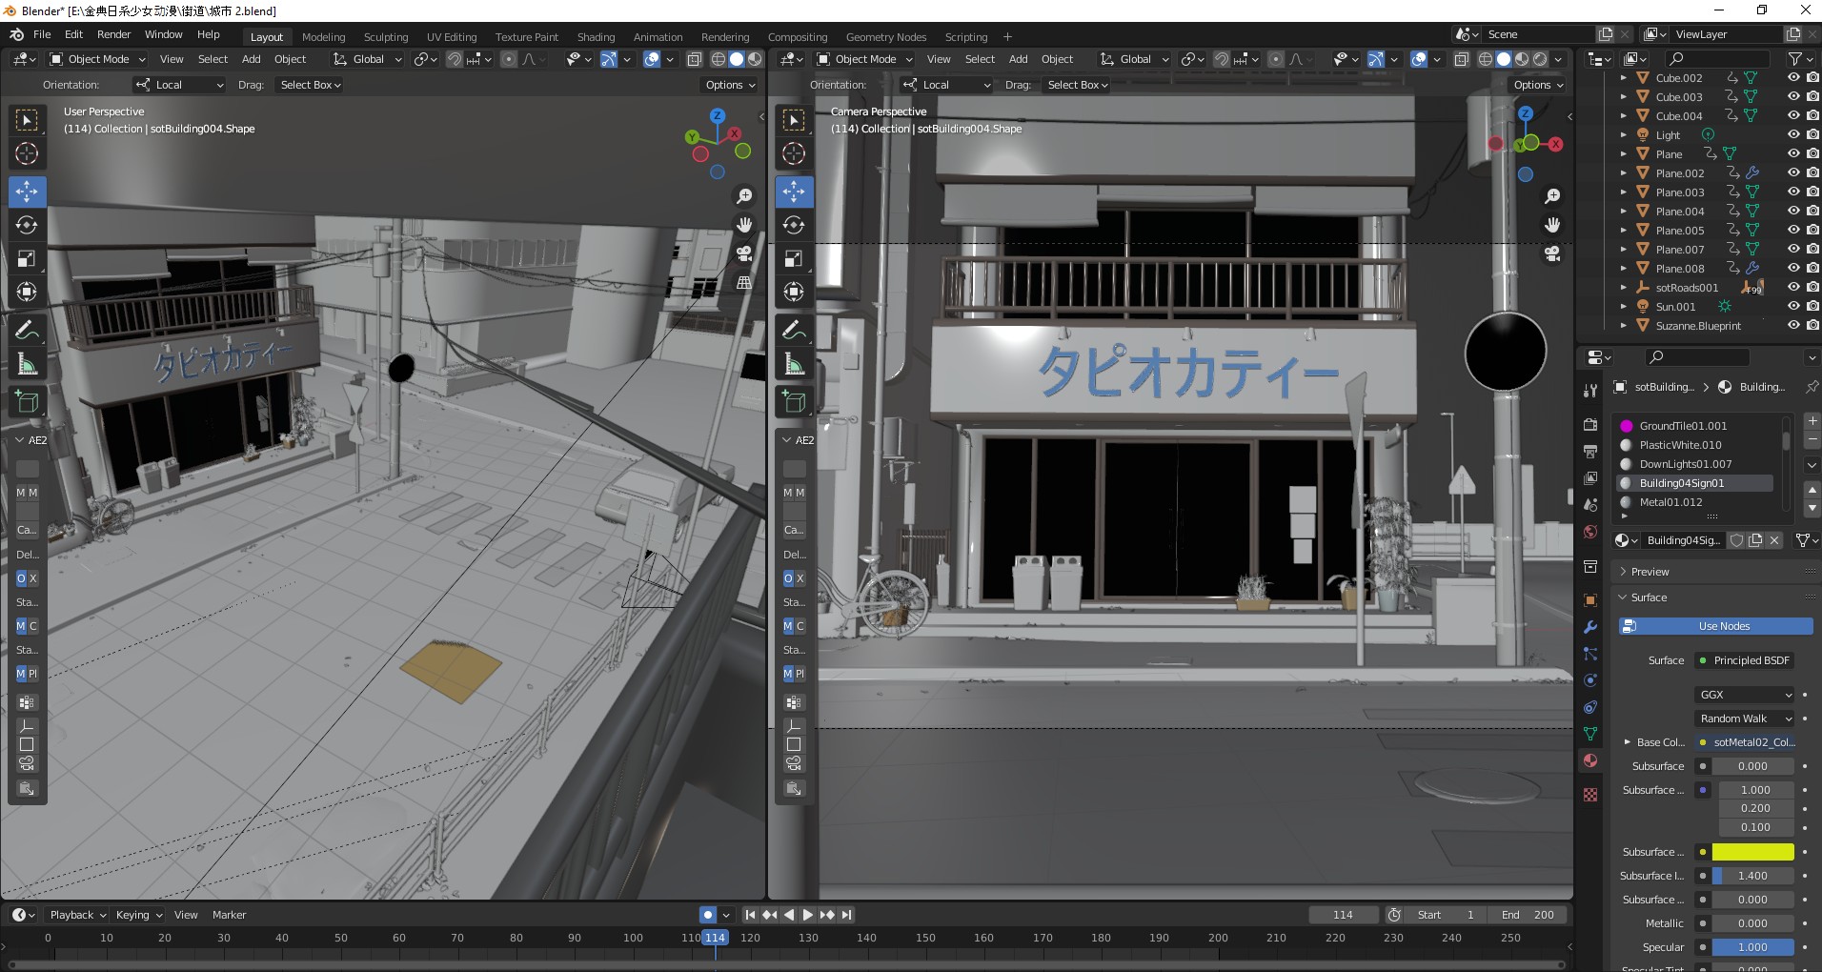Select the Measure tool in right viewport

pos(794,364)
